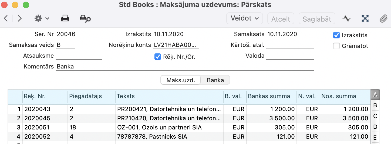
Task: Select the Maks.uzd. tab
Action: 181,80
